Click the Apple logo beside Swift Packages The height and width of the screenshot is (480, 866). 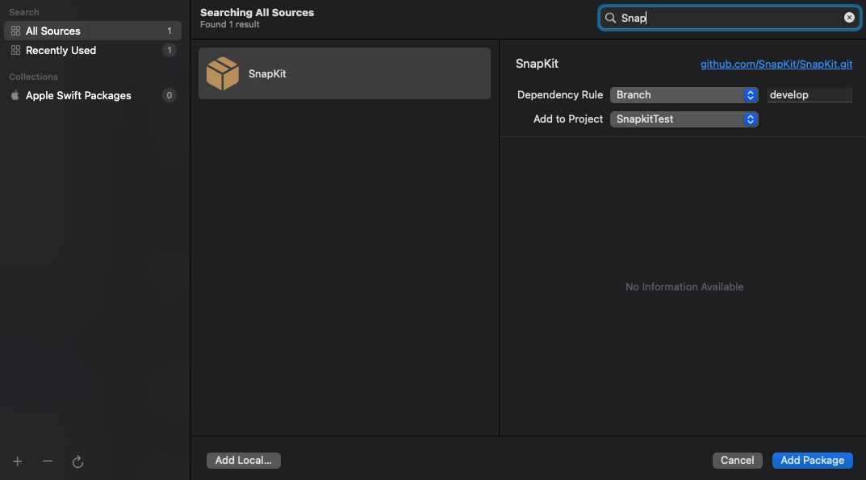click(15, 95)
